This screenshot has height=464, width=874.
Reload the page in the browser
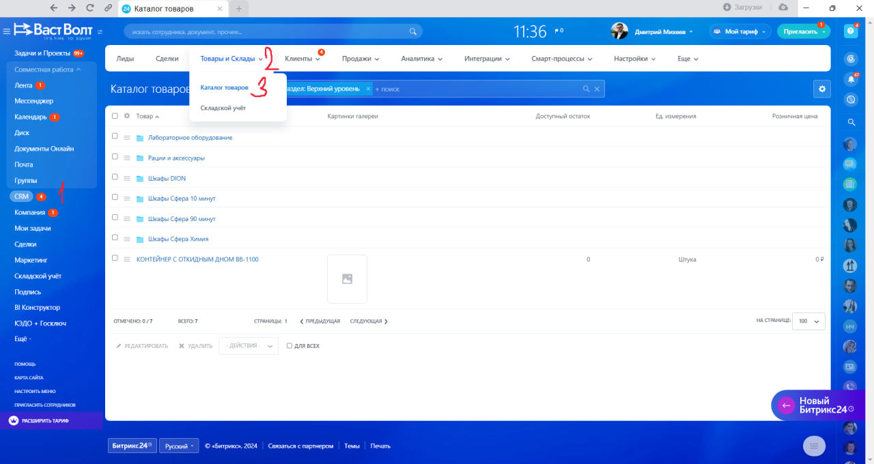point(90,8)
